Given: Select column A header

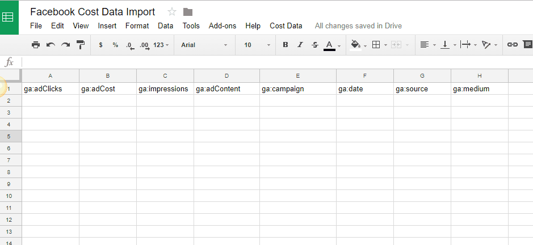Looking at the screenshot, I should pos(51,76).
